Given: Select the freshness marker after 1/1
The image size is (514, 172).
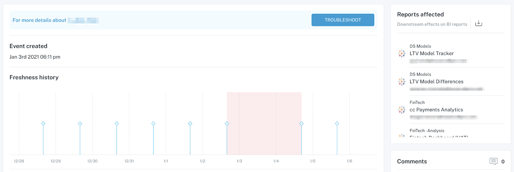Looking at the screenshot, I should pyautogui.click(x=190, y=124).
